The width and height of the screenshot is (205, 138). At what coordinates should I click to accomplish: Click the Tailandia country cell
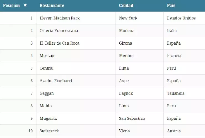(x=176, y=93)
